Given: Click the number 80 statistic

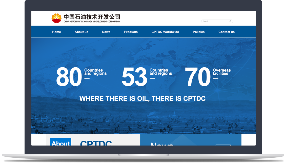Looking at the screenshot, I should tap(69, 77).
